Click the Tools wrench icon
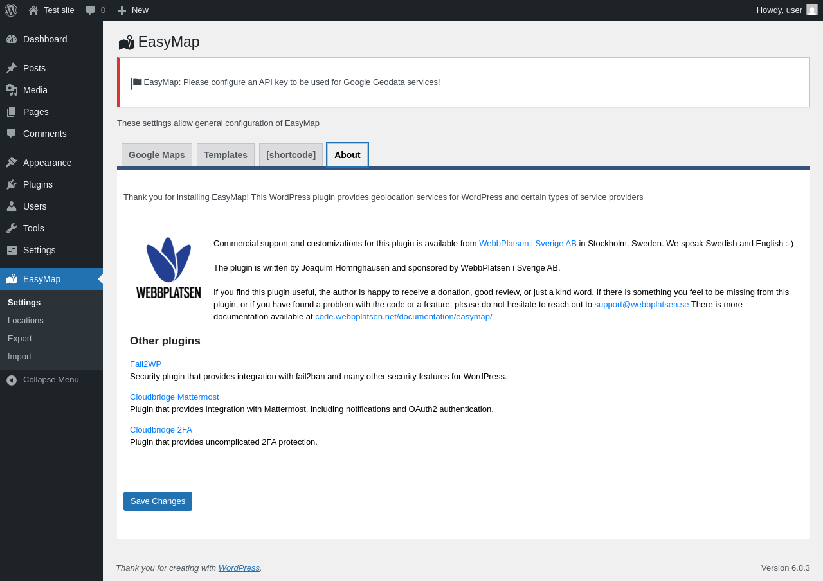Viewport: 823px width, 581px height. pyautogui.click(x=12, y=228)
